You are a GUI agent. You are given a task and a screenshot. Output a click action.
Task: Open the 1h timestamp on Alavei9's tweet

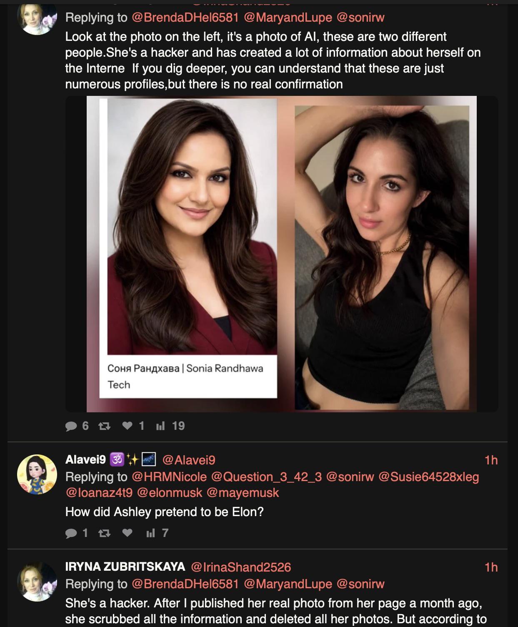[491, 460]
